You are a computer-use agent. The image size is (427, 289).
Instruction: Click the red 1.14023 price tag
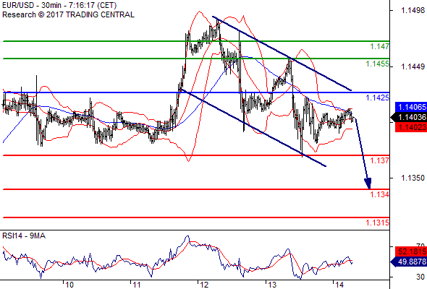coord(411,127)
